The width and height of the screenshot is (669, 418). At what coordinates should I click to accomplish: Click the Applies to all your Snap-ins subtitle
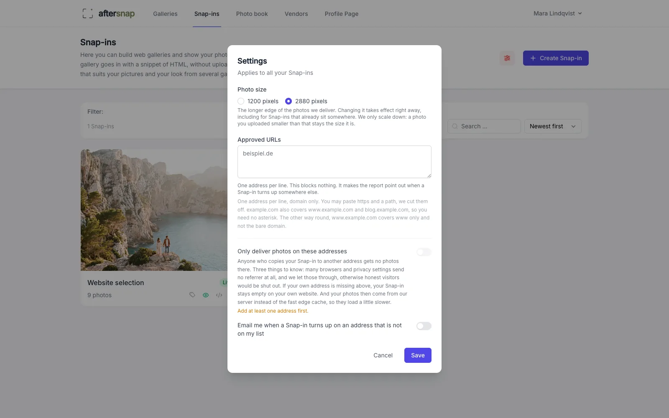tap(275, 73)
